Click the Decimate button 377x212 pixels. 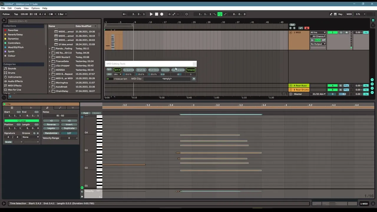(x=165, y=70)
